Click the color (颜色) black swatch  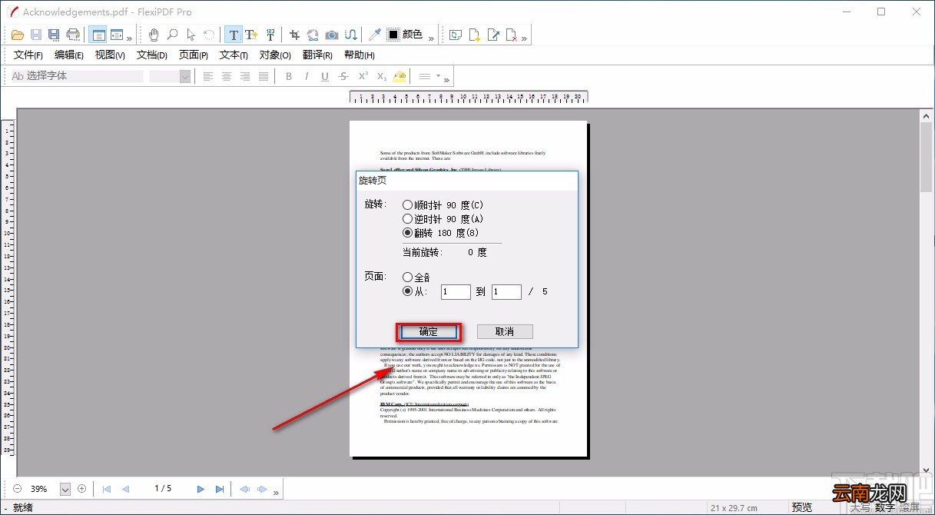tap(393, 35)
